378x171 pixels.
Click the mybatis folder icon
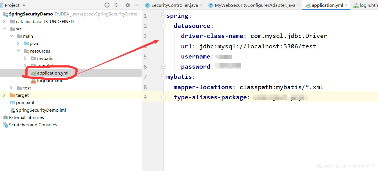(x=33, y=58)
